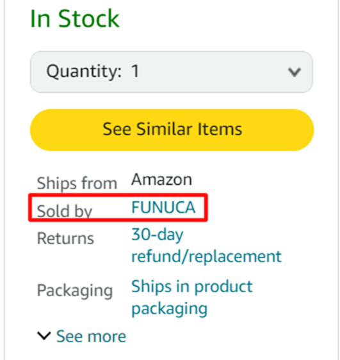The image size is (340, 360).
Task: Open the Quantity dropdown
Action: tap(171, 72)
